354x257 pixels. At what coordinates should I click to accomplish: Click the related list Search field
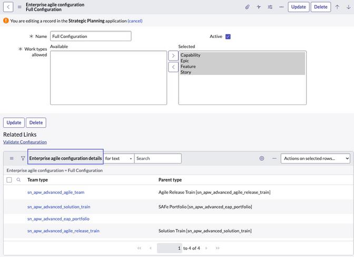coord(158,158)
